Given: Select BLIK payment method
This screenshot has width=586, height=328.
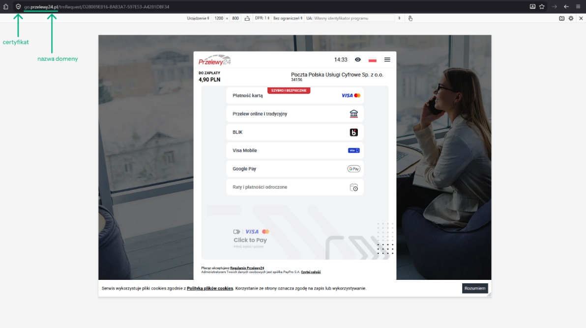Looking at the screenshot, I should [x=295, y=132].
